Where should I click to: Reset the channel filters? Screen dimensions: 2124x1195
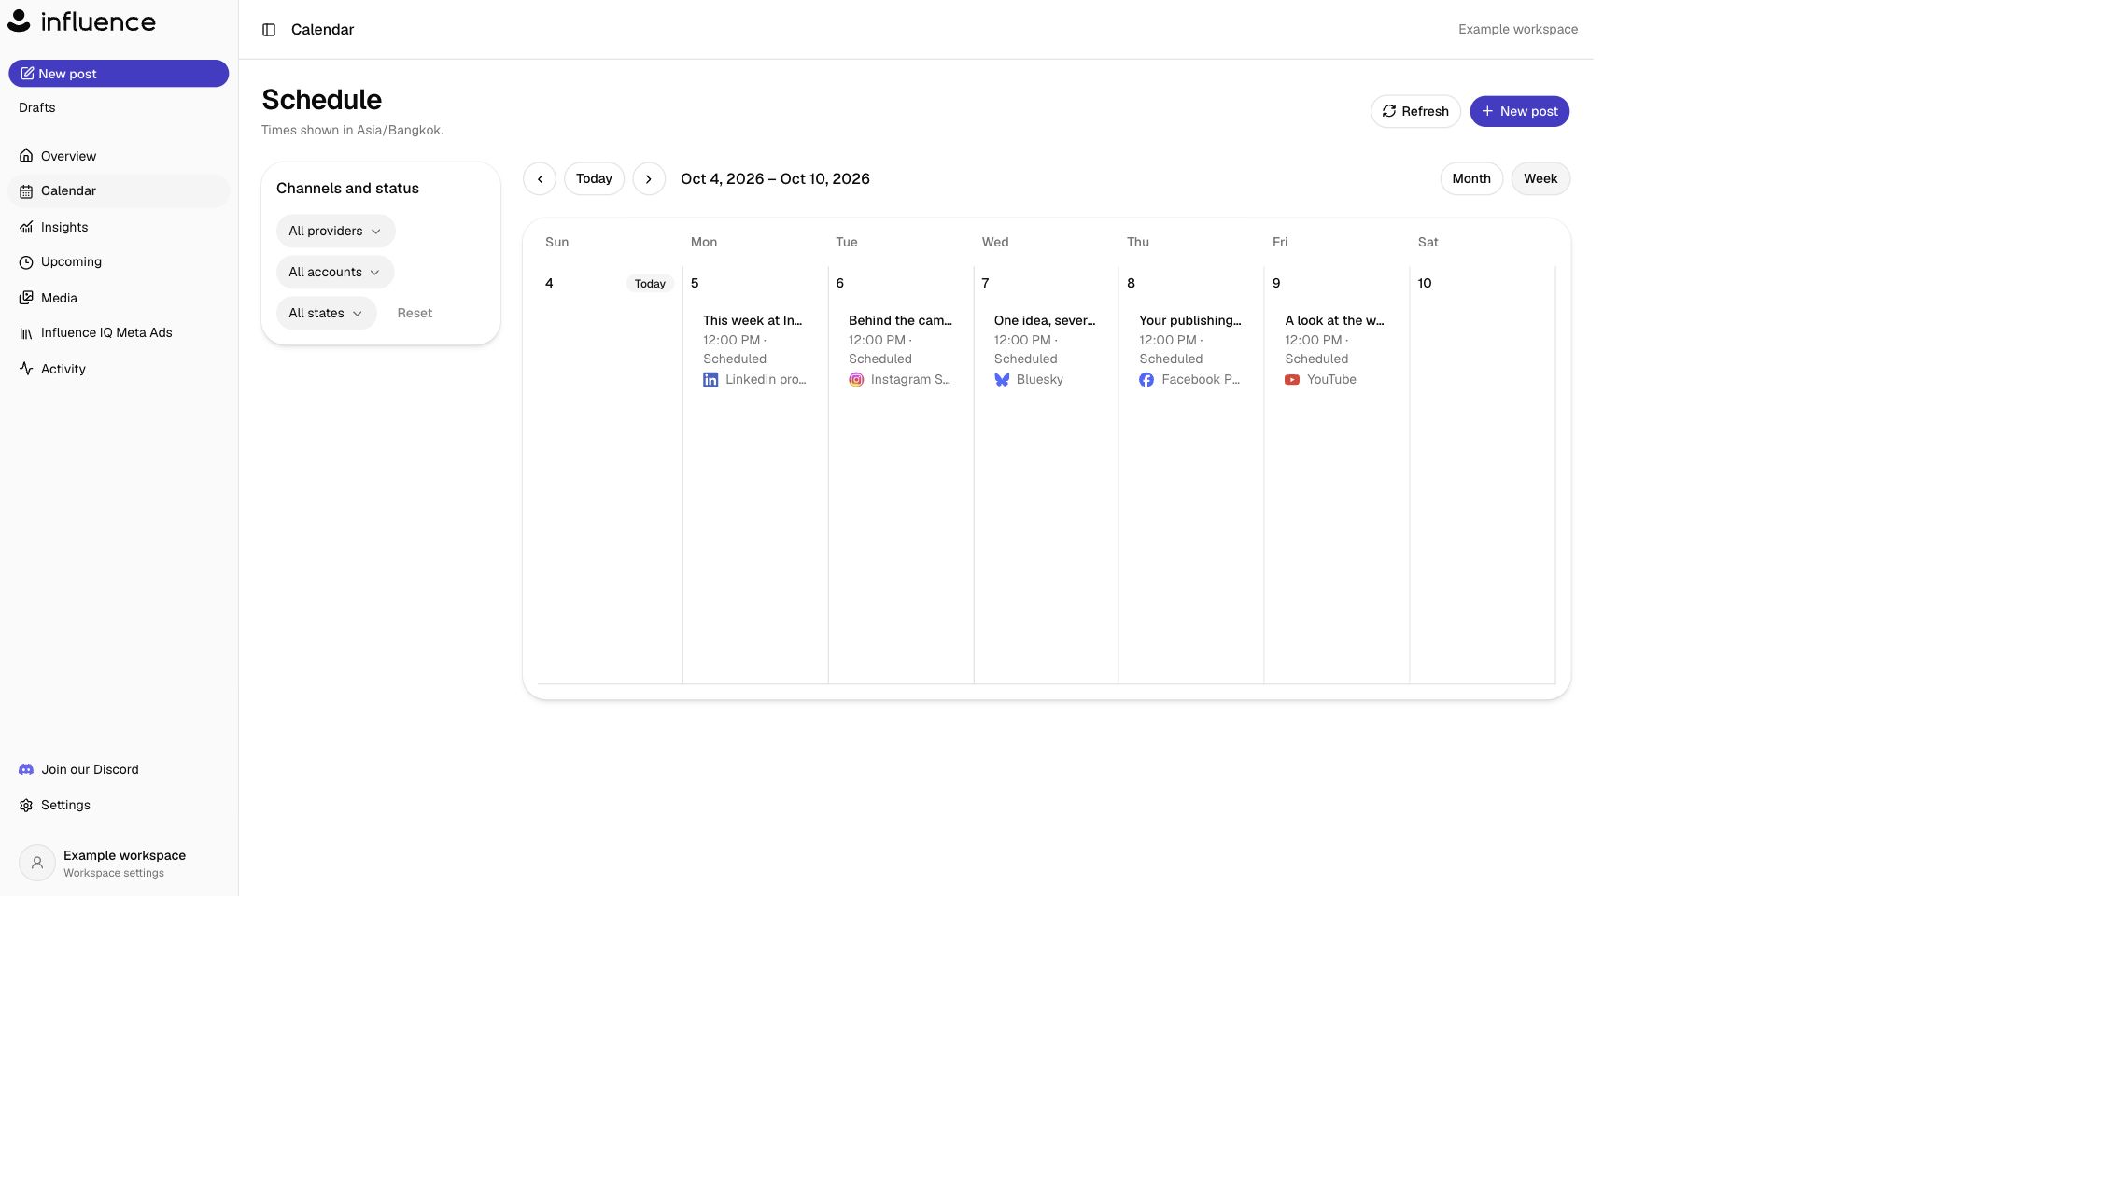click(415, 313)
